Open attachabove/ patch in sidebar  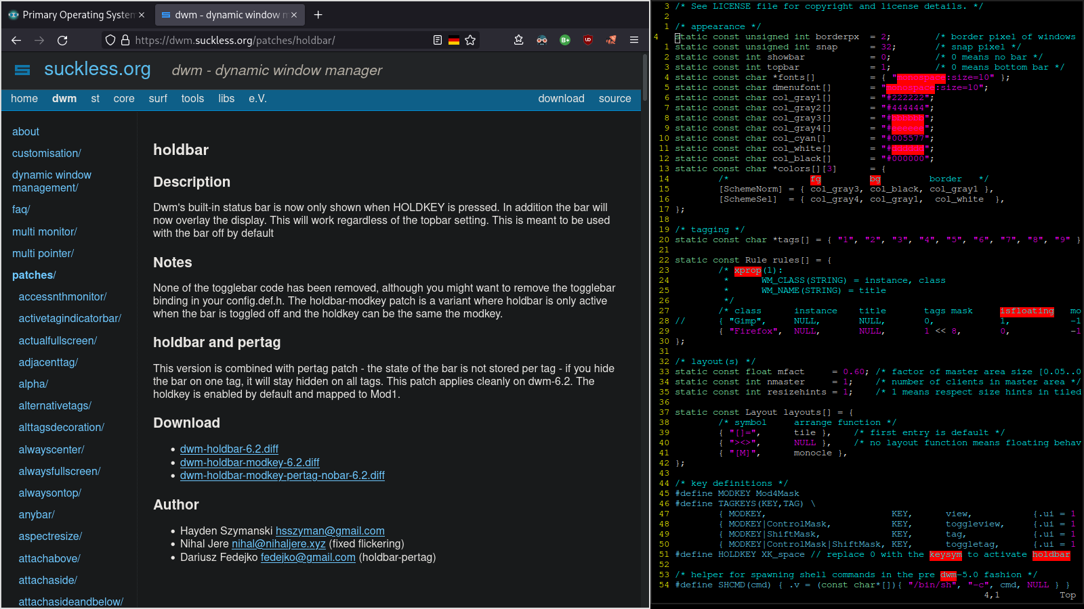click(x=49, y=559)
